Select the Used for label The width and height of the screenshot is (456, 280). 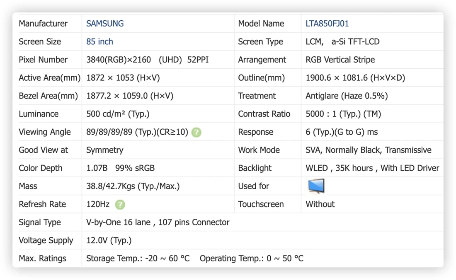tap(254, 186)
